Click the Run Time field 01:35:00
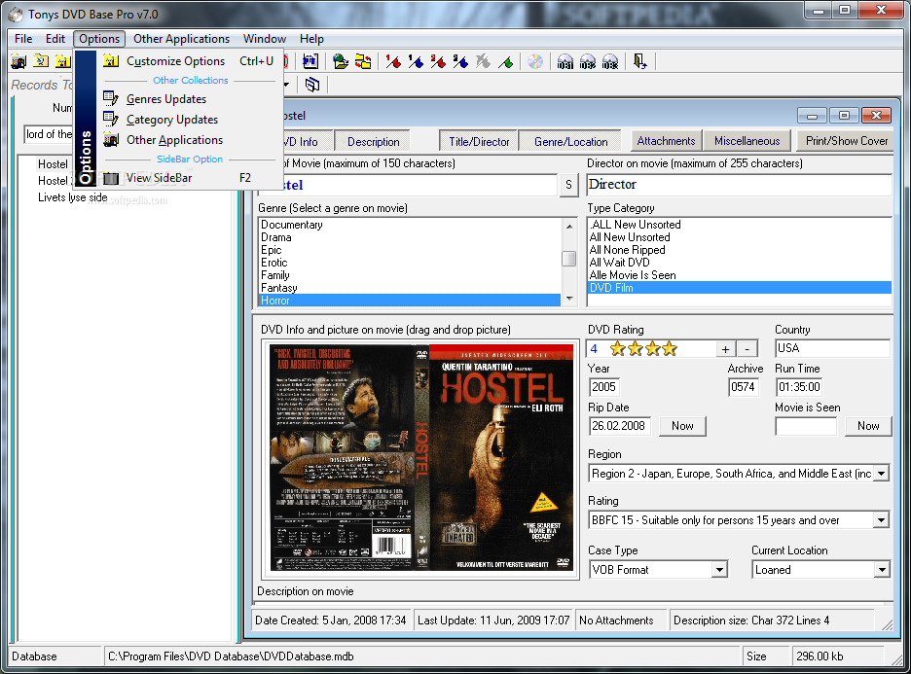The height and width of the screenshot is (674, 911). click(x=799, y=387)
